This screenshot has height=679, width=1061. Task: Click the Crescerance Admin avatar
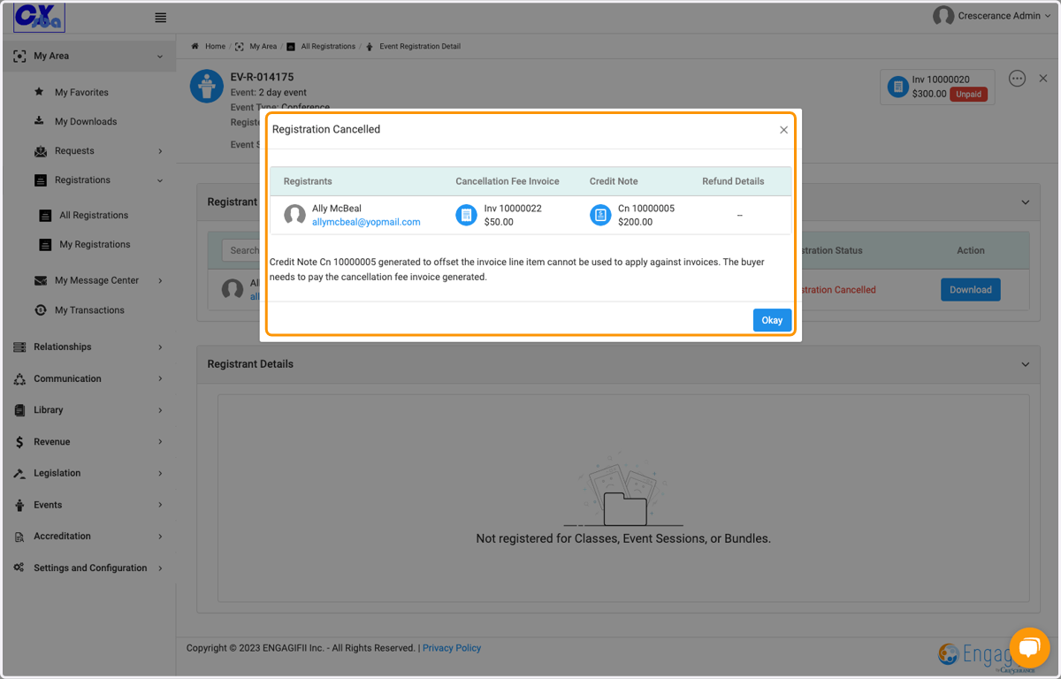(x=943, y=16)
